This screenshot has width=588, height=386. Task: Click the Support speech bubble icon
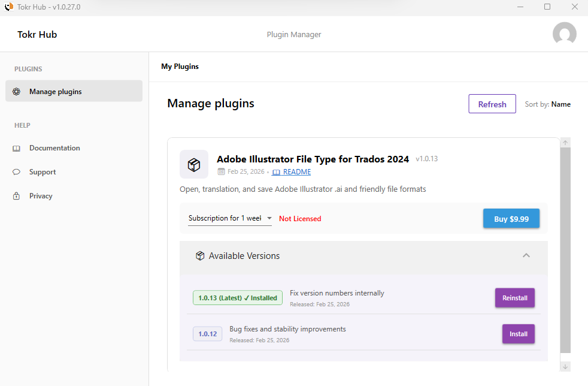click(17, 172)
